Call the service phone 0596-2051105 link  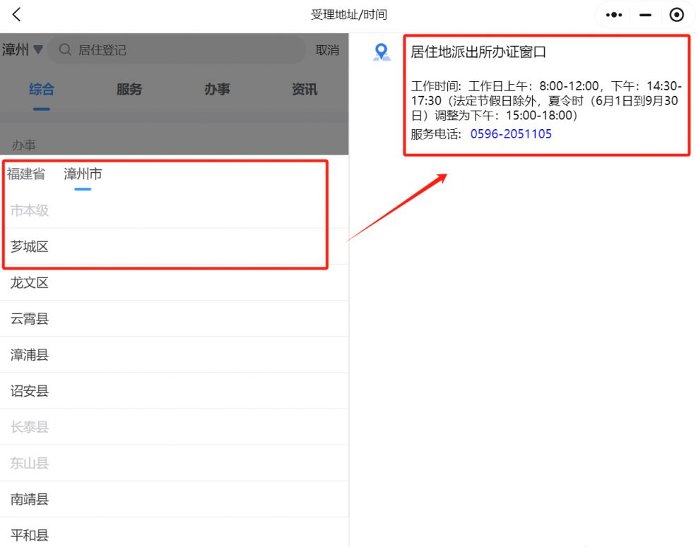coord(511,134)
